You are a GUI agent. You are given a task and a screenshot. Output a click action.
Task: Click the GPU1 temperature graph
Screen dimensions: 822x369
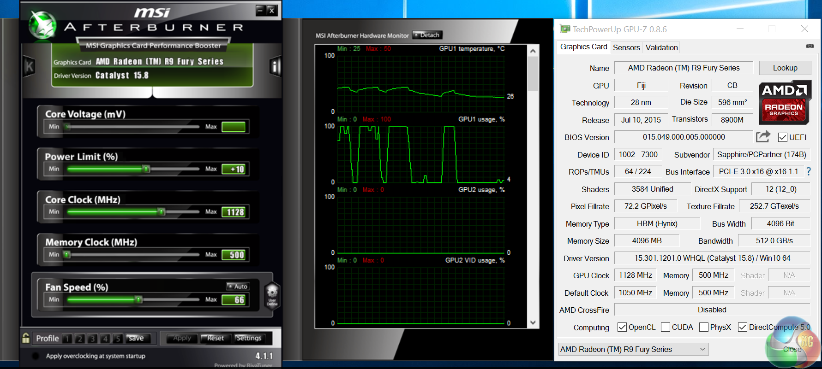[420, 83]
